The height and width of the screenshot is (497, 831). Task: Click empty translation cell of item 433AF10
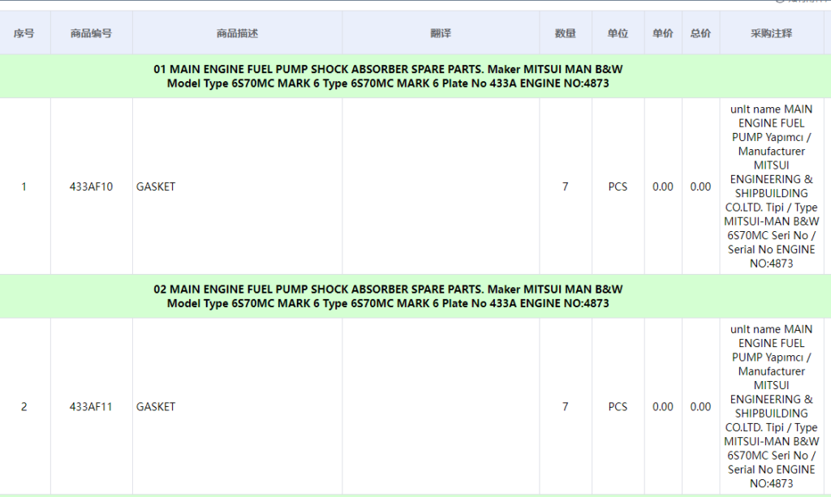click(441, 186)
